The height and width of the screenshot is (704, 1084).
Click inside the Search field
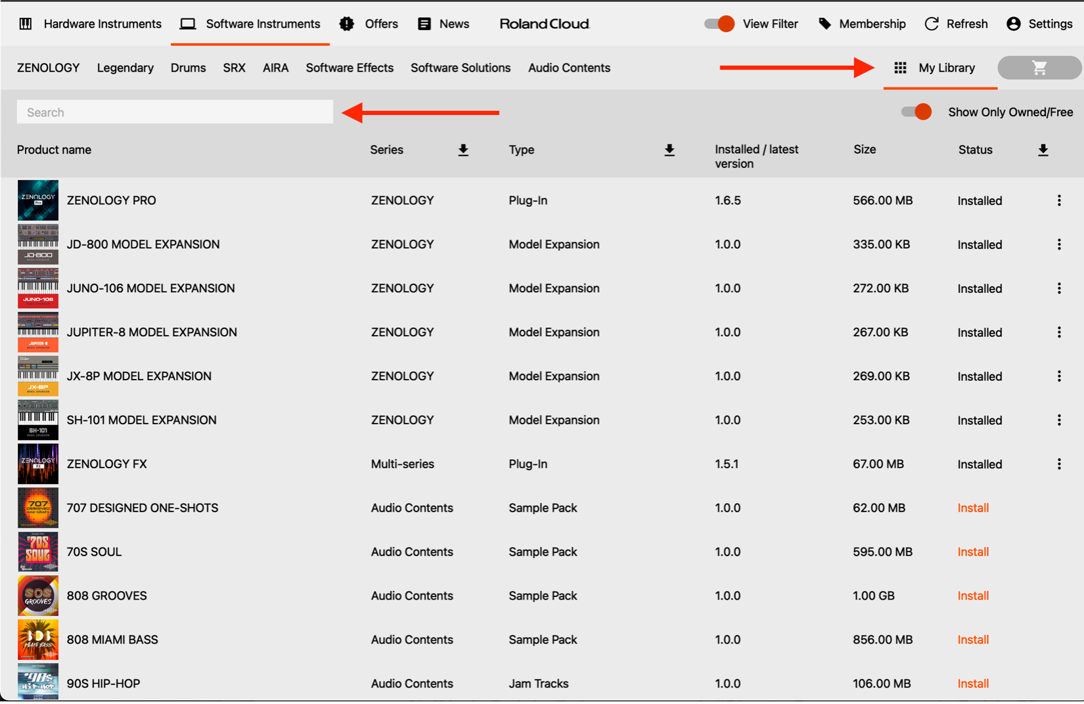175,112
